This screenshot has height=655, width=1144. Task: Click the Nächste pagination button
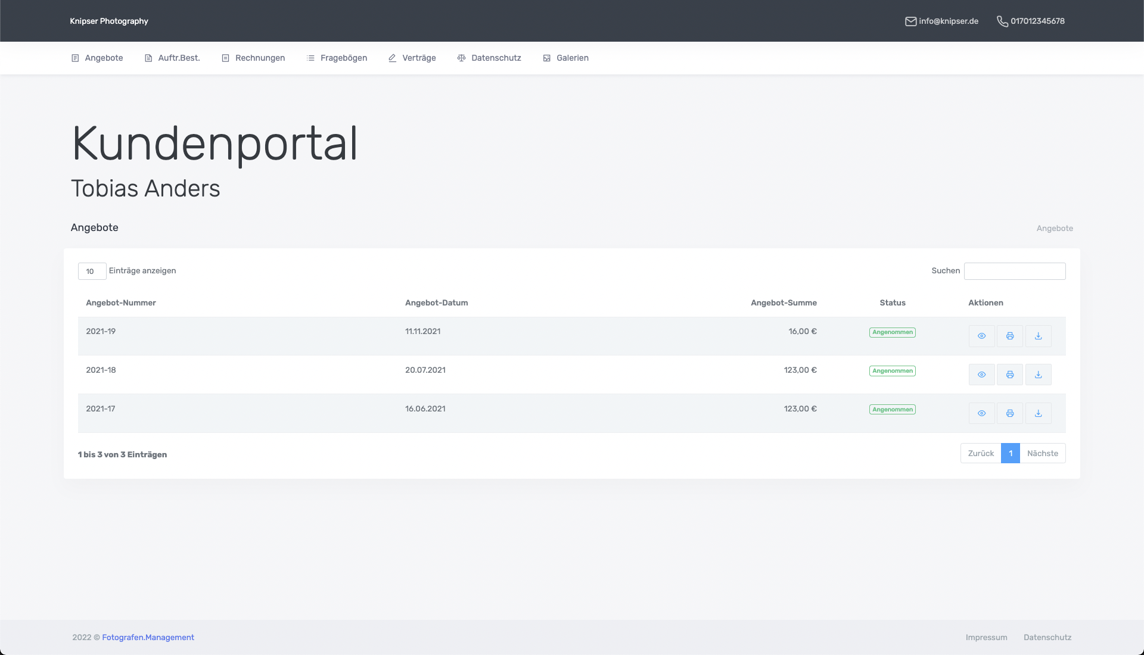[x=1042, y=453]
